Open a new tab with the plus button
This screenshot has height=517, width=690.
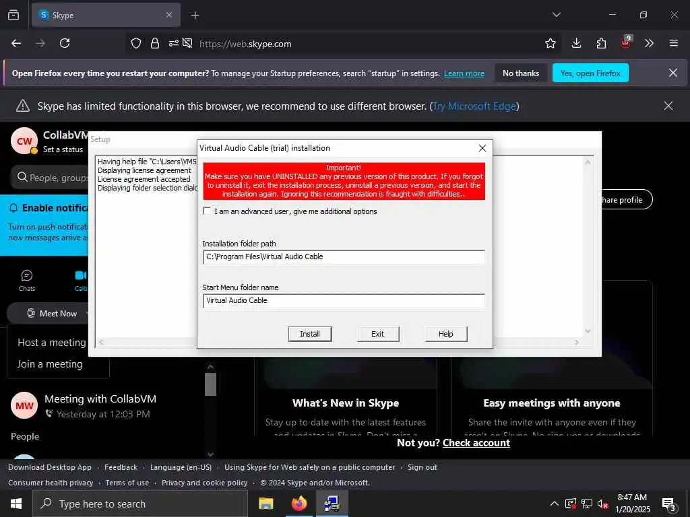pyautogui.click(x=195, y=15)
